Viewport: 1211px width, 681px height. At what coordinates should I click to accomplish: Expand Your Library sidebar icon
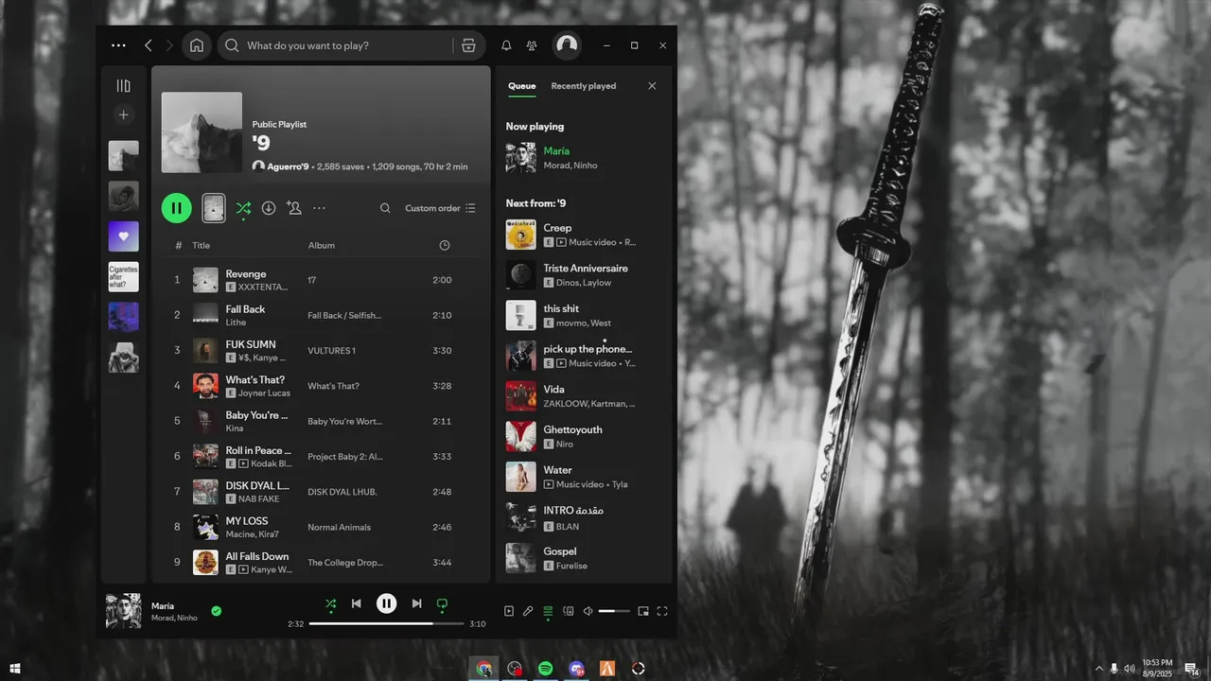[x=123, y=86]
